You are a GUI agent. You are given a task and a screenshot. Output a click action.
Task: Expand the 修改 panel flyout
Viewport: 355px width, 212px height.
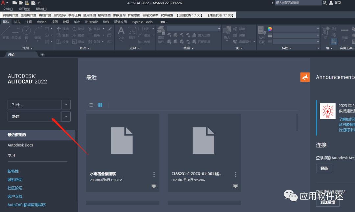(85, 48)
